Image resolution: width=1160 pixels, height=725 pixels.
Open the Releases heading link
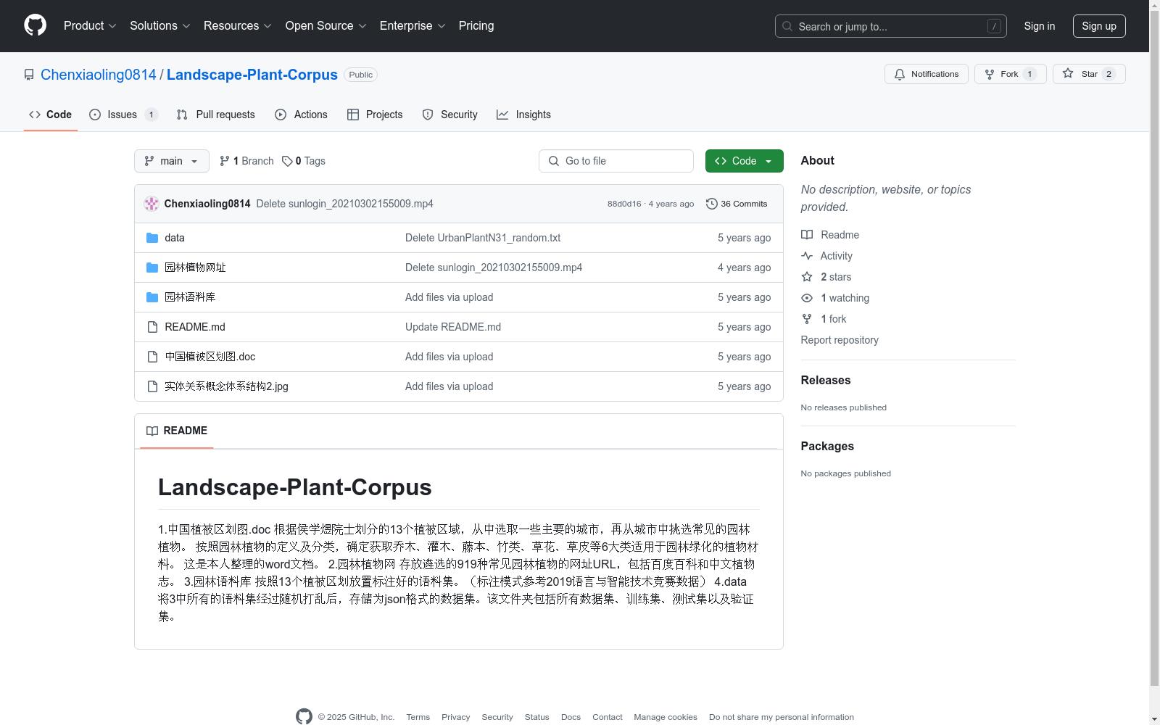(826, 380)
